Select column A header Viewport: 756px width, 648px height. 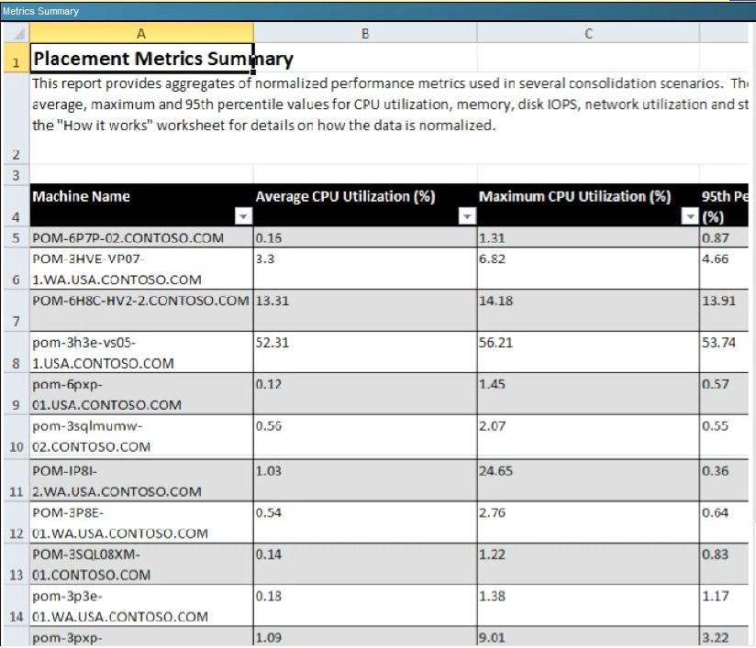click(x=141, y=33)
